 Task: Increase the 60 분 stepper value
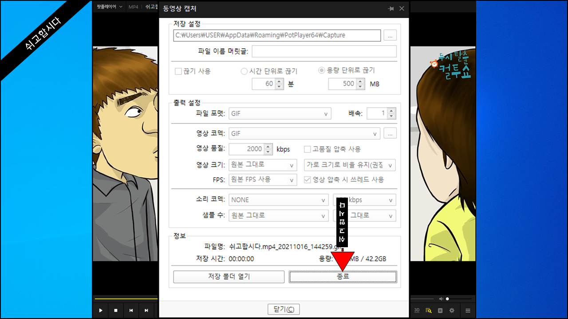[279, 81]
